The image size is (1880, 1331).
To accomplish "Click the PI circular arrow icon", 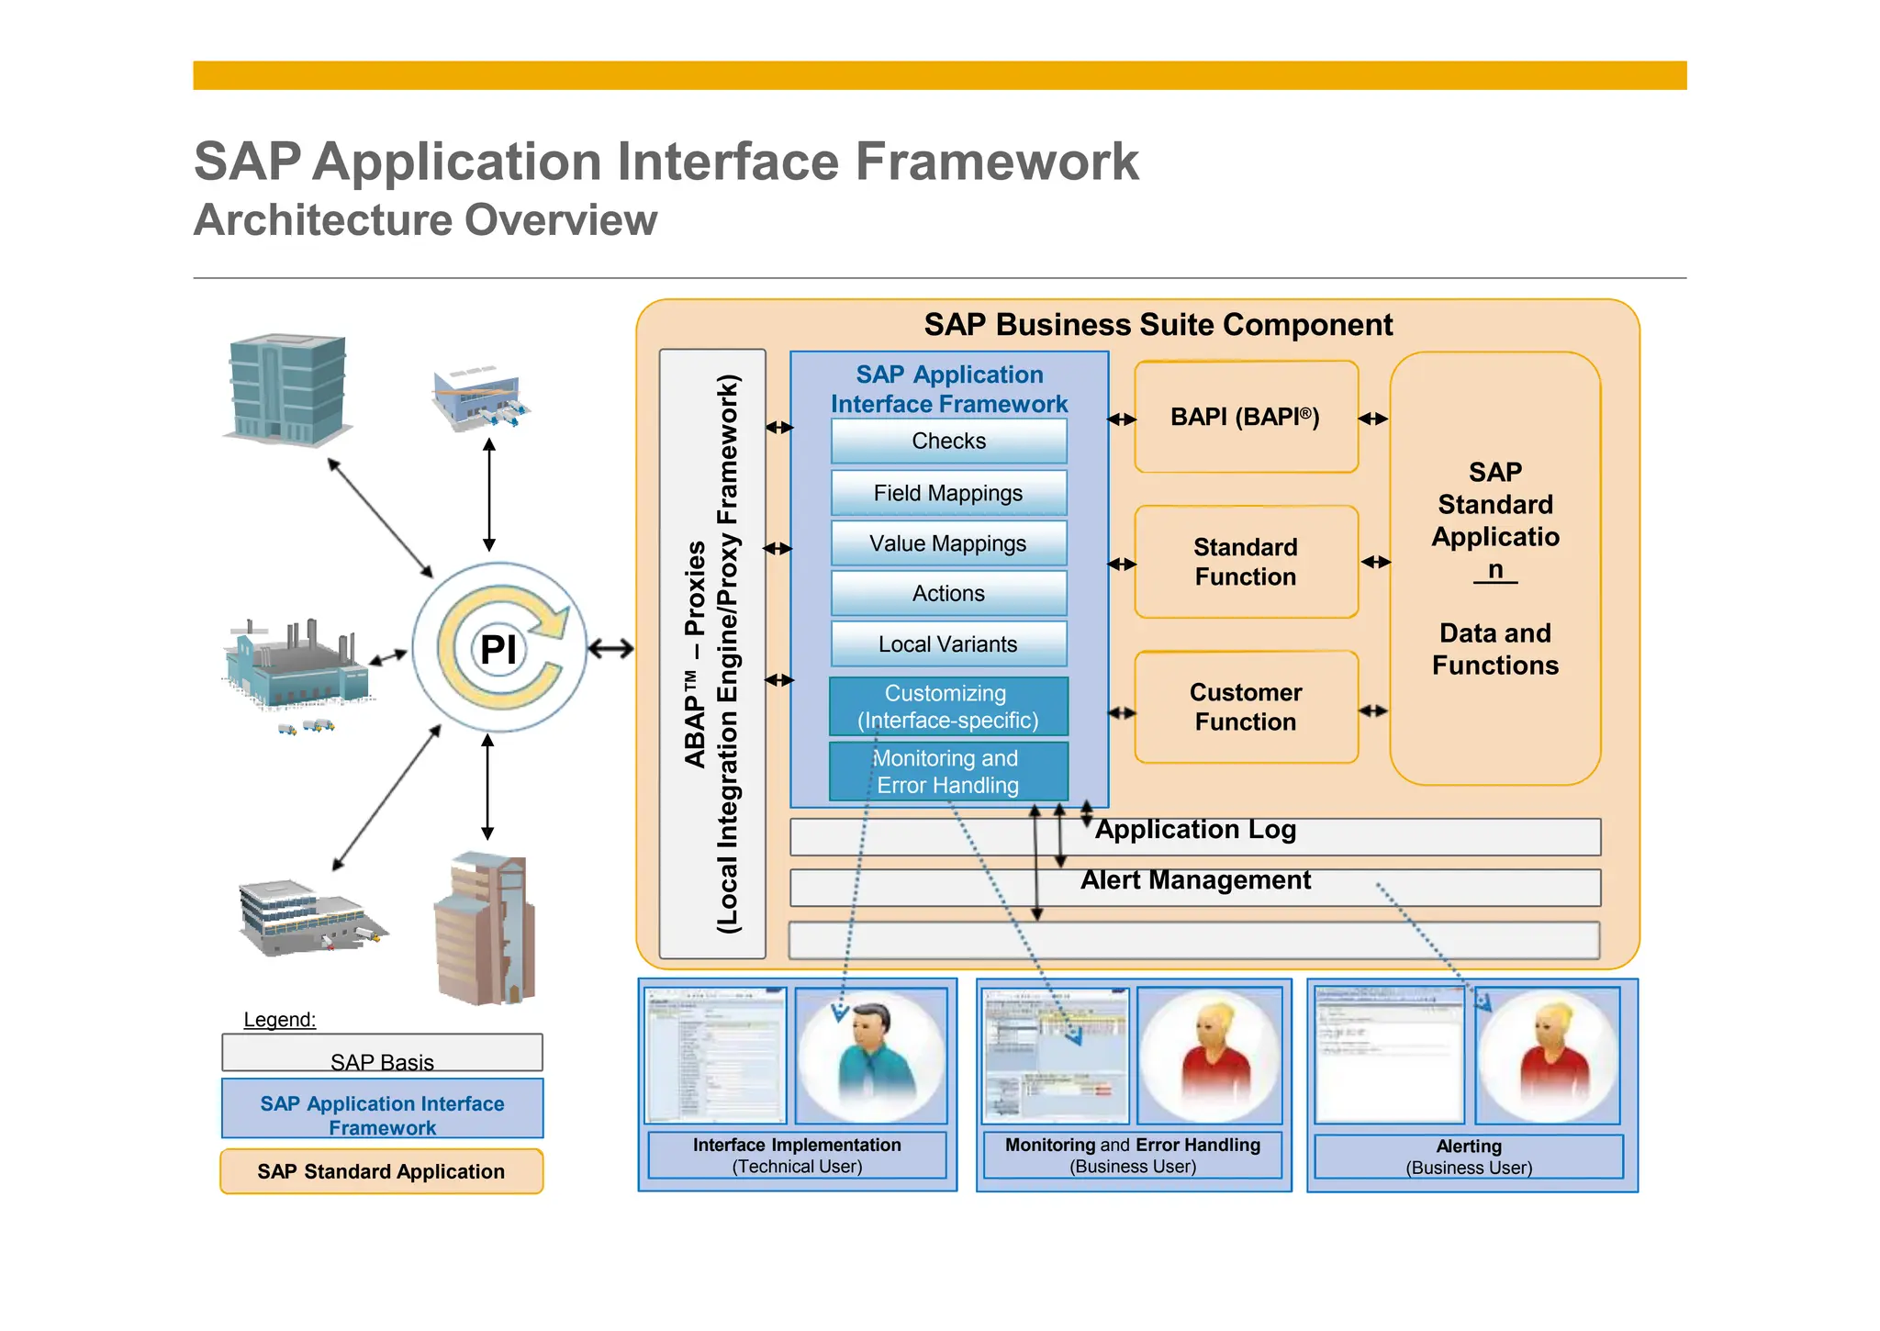I will (x=499, y=648).
